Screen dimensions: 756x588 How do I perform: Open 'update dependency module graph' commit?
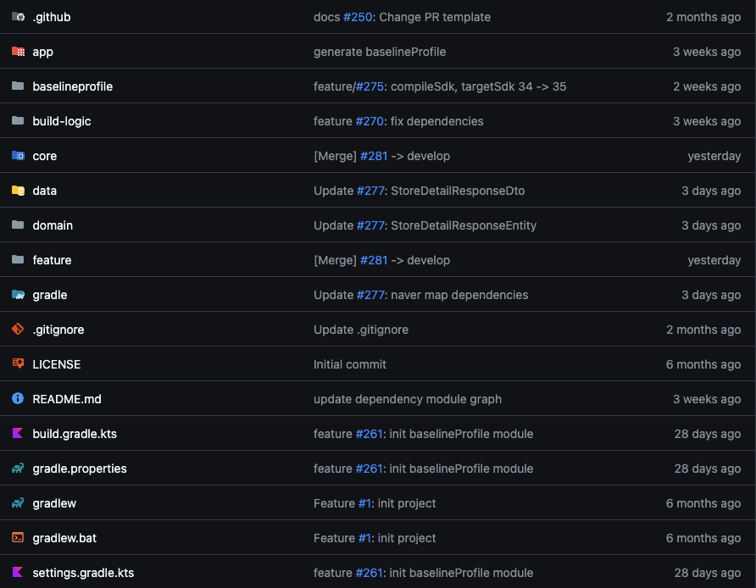pyautogui.click(x=408, y=399)
